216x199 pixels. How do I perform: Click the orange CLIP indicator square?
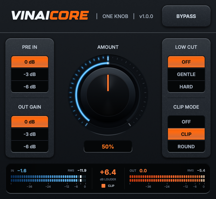coord(103,186)
